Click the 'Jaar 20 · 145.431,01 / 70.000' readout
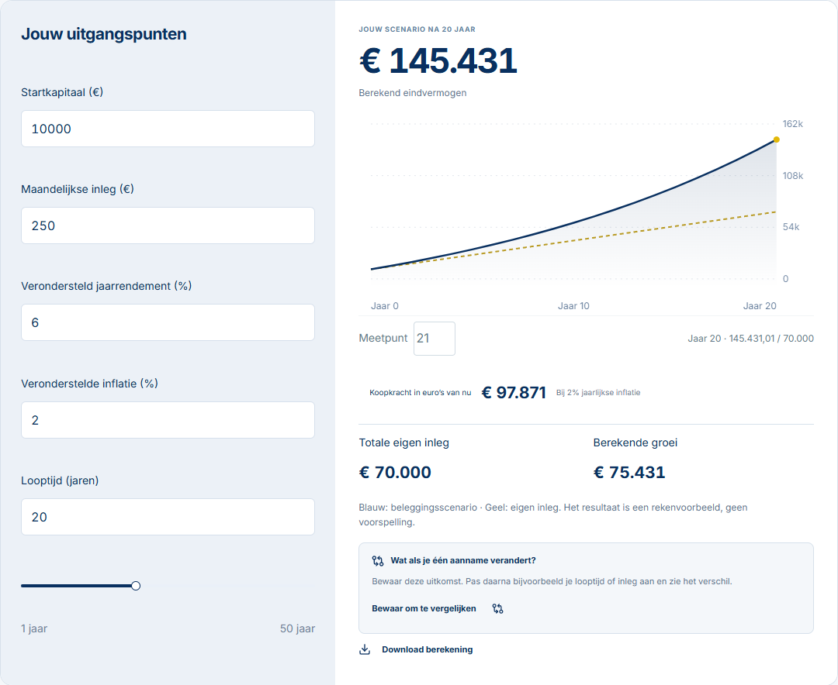 (x=750, y=339)
